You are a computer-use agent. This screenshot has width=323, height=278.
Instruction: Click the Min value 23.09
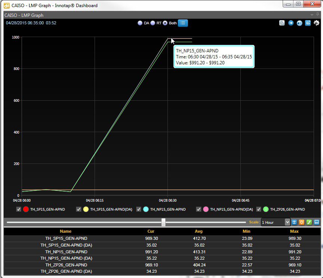coord(247,238)
